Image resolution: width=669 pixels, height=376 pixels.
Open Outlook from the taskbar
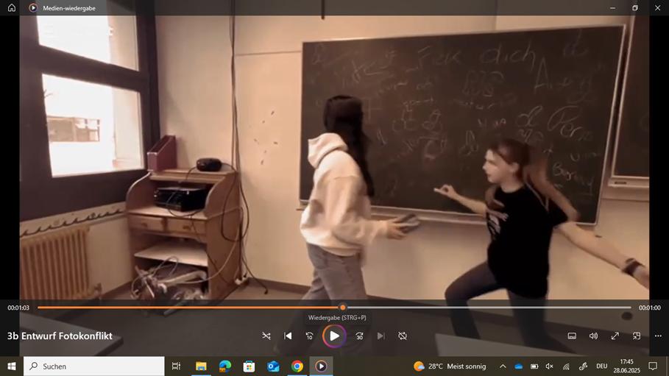click(x=273, y=366)
